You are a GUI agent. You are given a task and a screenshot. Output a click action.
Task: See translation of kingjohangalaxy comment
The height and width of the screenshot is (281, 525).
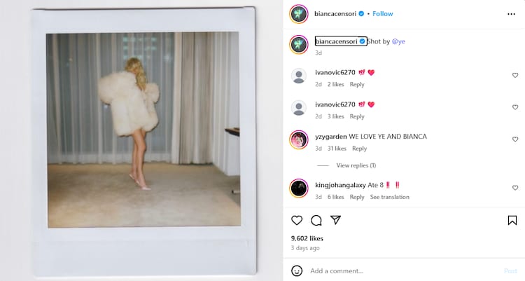[390, 197]
